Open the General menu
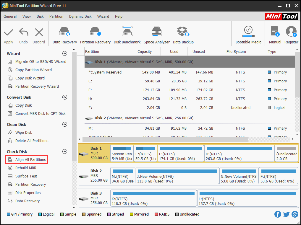This screenshot has width=301, height=225. coord(10,17)
